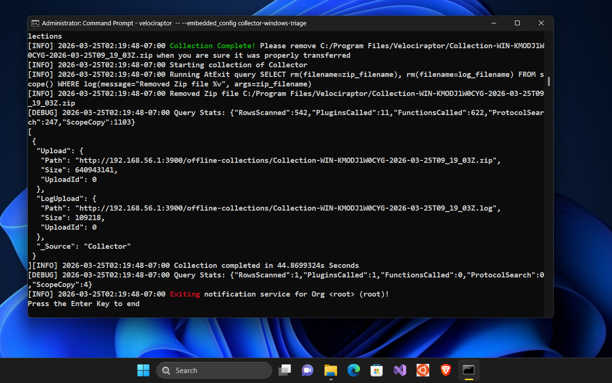
Task: Launch Visual Studio from the taskbar
Action: (400, 370)
